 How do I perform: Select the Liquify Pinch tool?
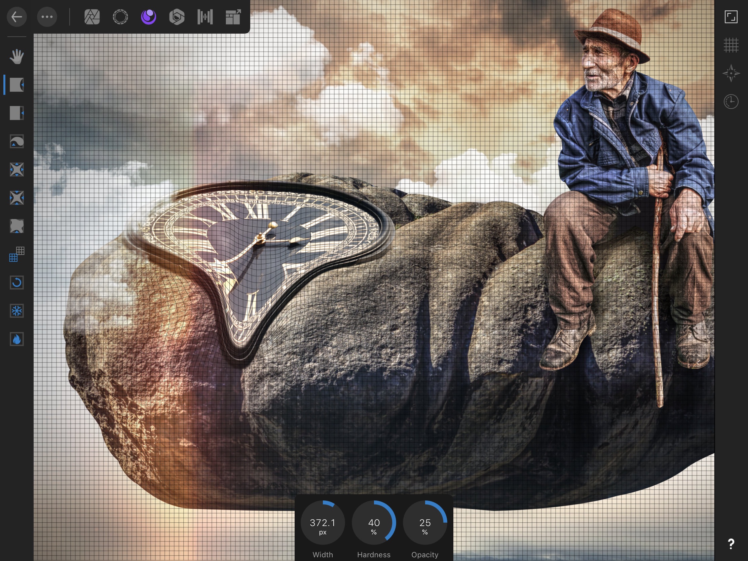tap(16, 170)
